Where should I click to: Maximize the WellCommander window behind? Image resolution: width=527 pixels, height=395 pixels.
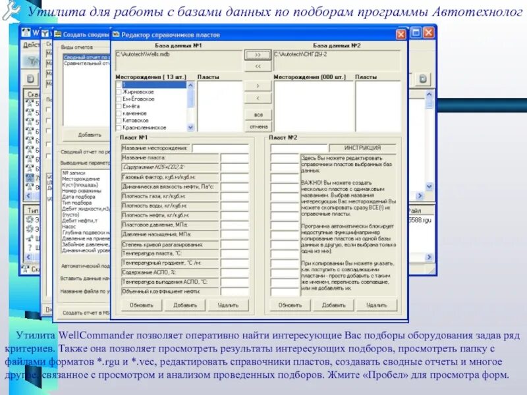(416, 32)
